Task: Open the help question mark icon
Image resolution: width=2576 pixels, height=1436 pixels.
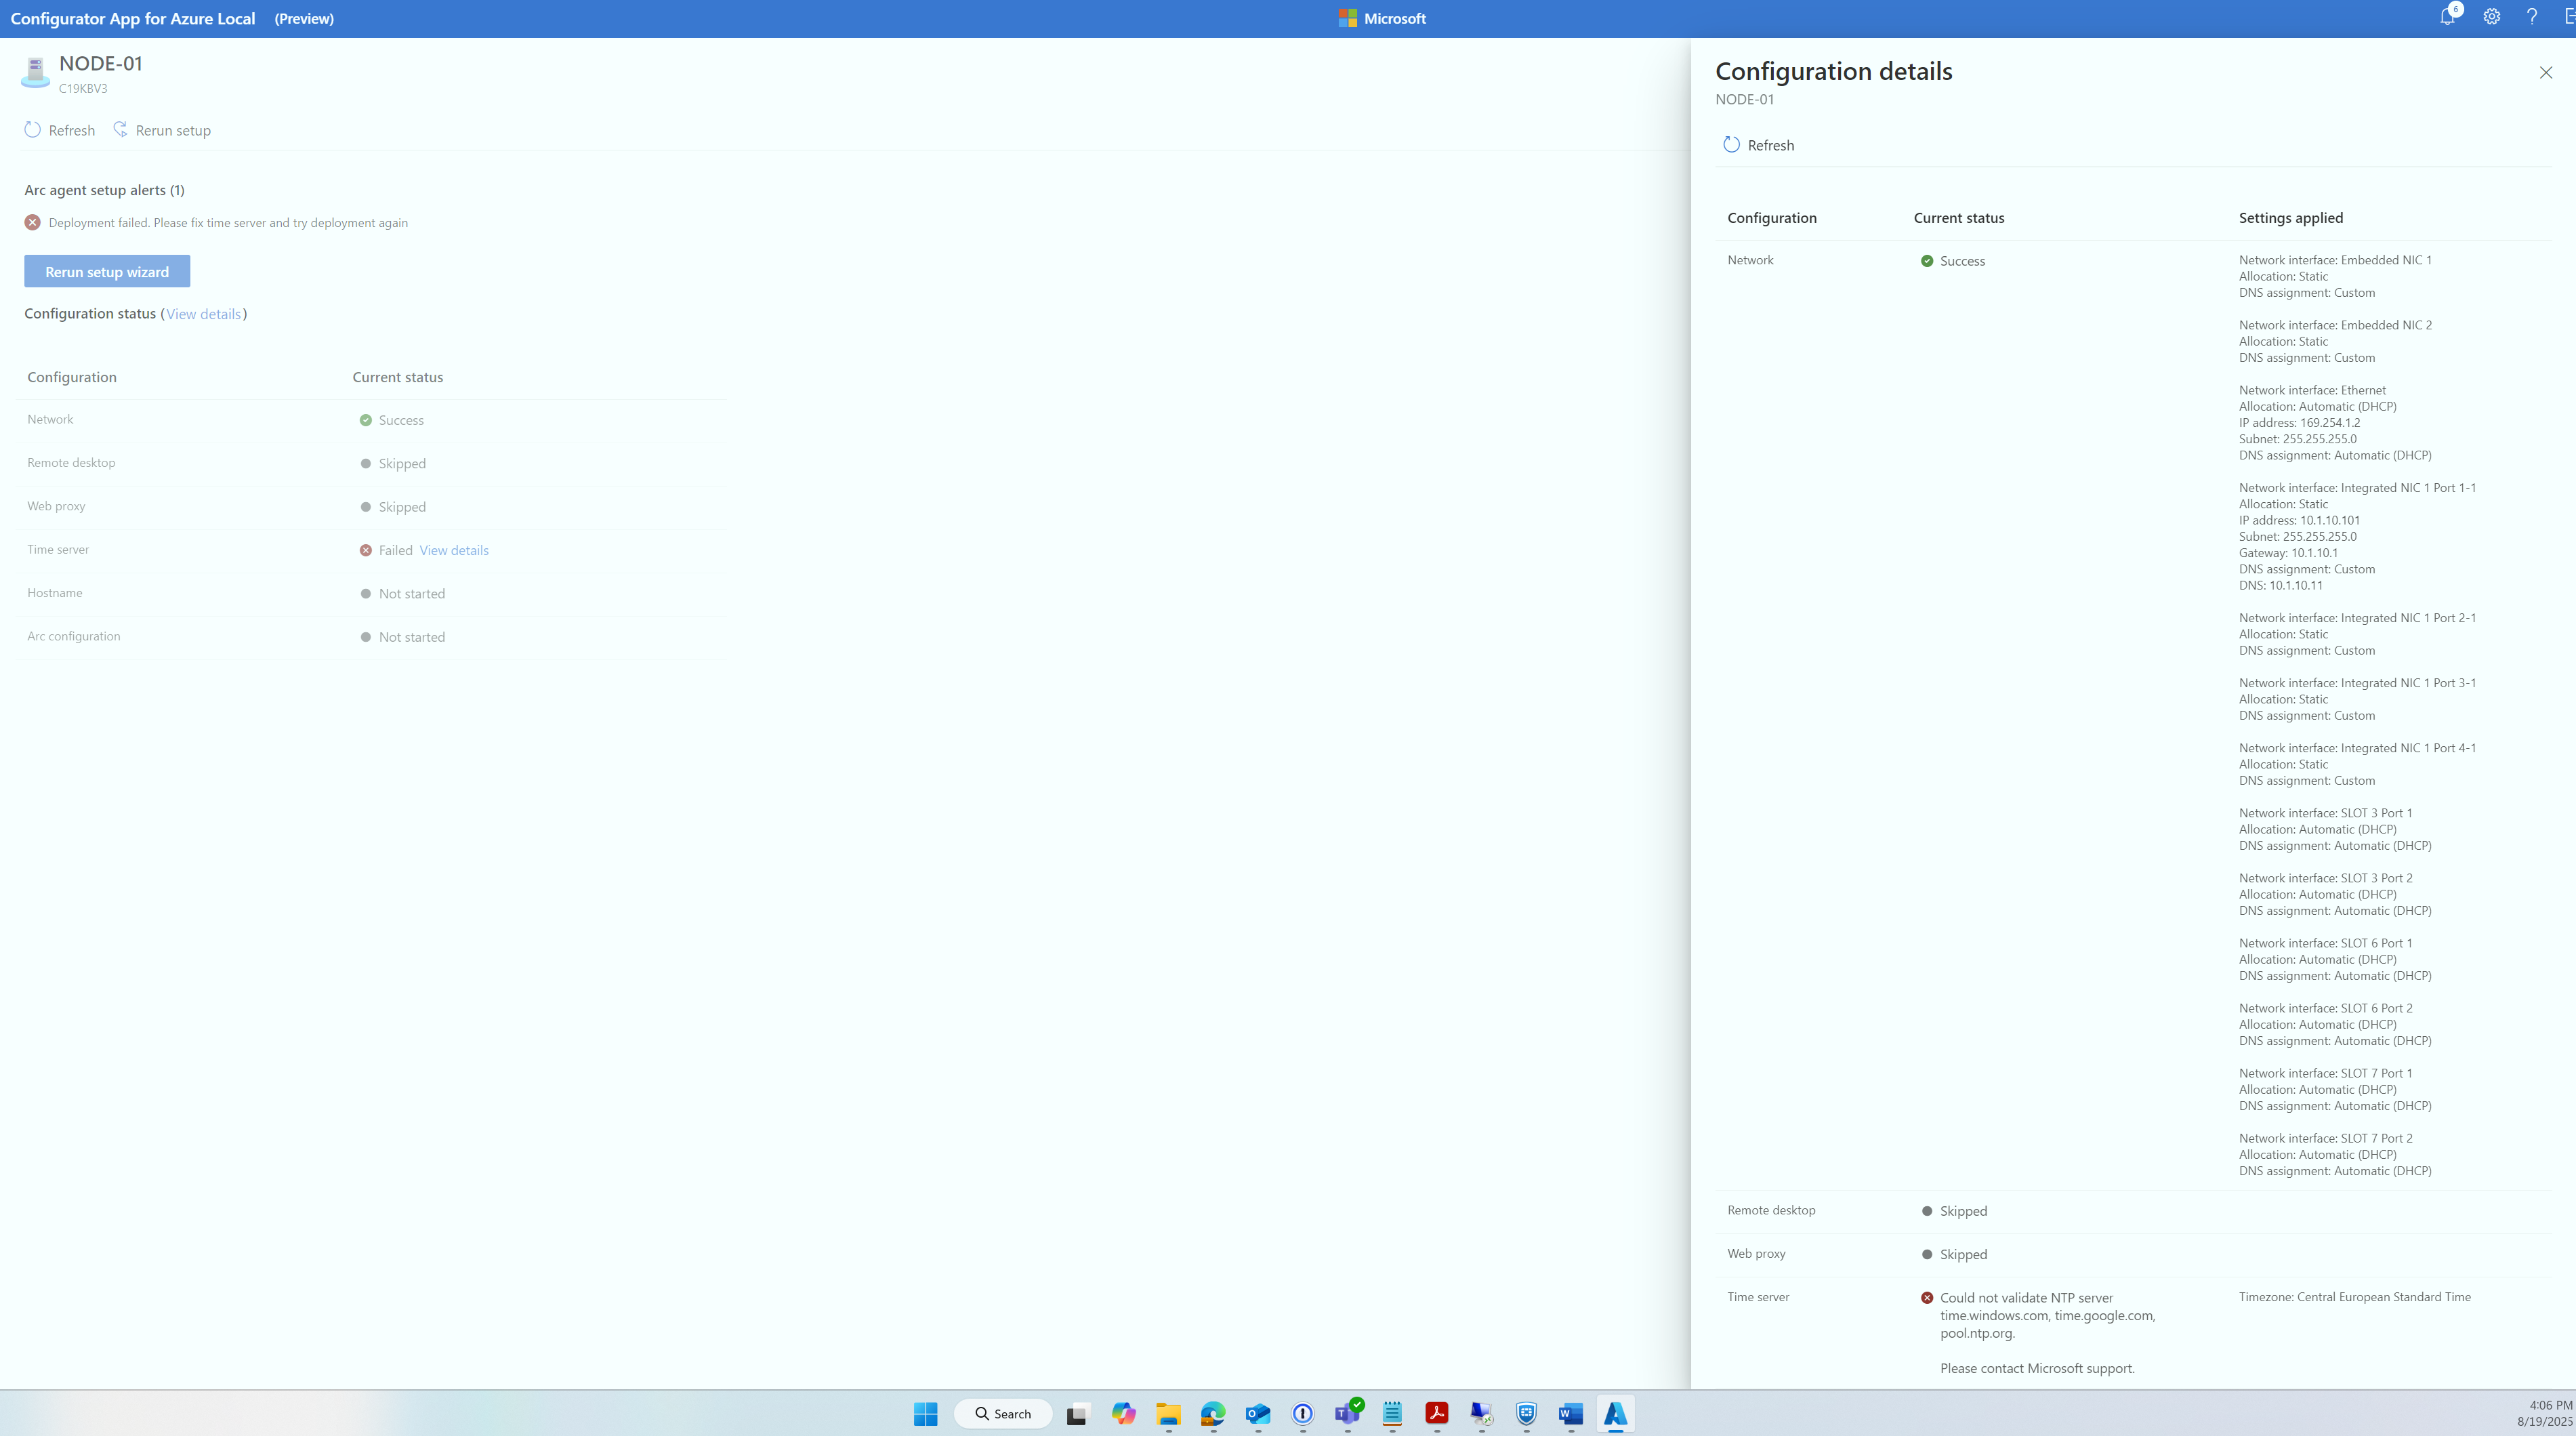Action: pyautogui.click(x=2532, y=17)
